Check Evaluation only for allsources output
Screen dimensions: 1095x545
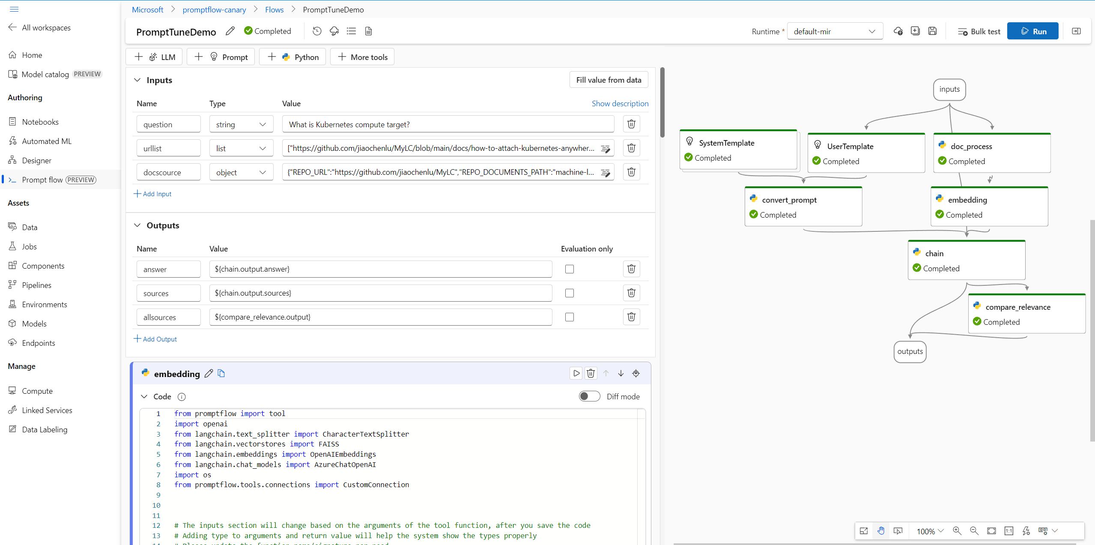pos(570,317)
